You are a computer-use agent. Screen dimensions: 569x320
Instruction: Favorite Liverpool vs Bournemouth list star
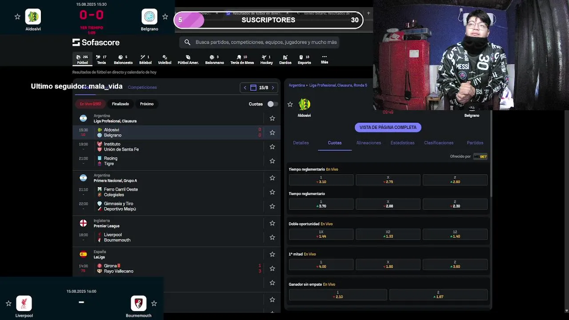point(272,237)
